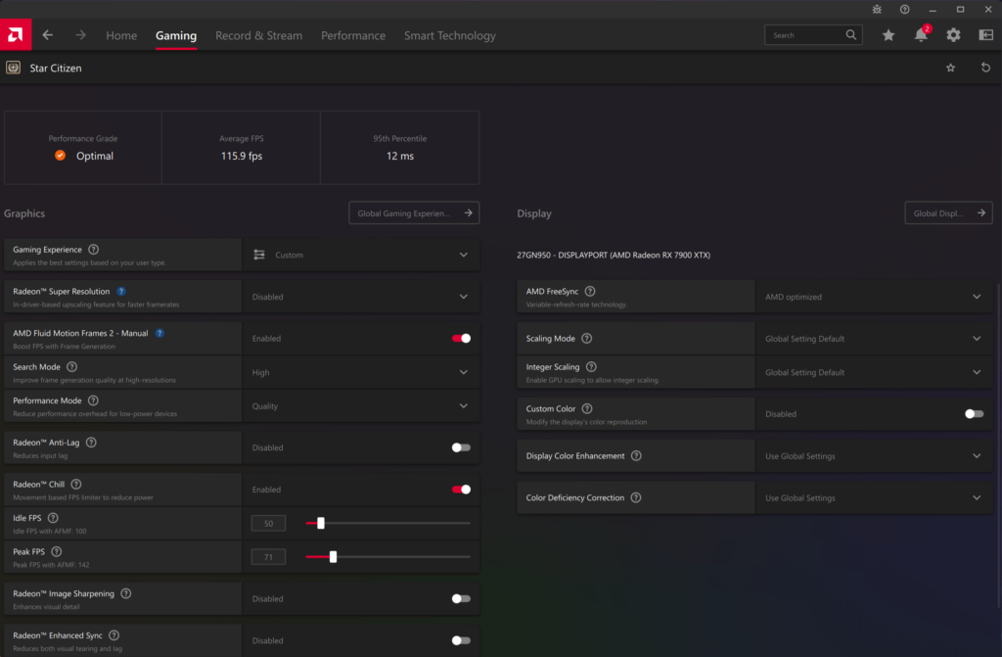The height and width of the screenshot is (657, 1002).
Task: Expand Integer Scaling dropdown
Action: click(x=874, y=372)
